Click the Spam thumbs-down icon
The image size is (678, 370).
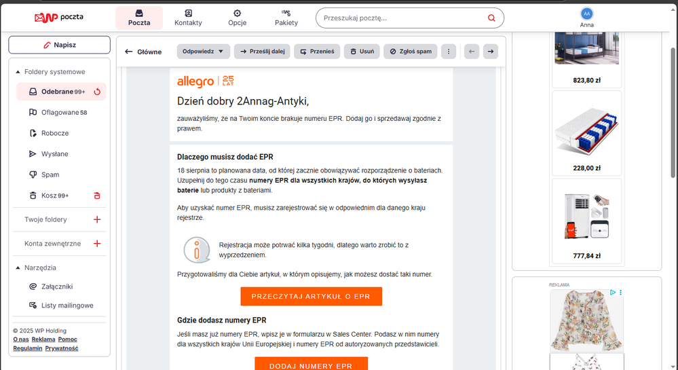(33, 175)
